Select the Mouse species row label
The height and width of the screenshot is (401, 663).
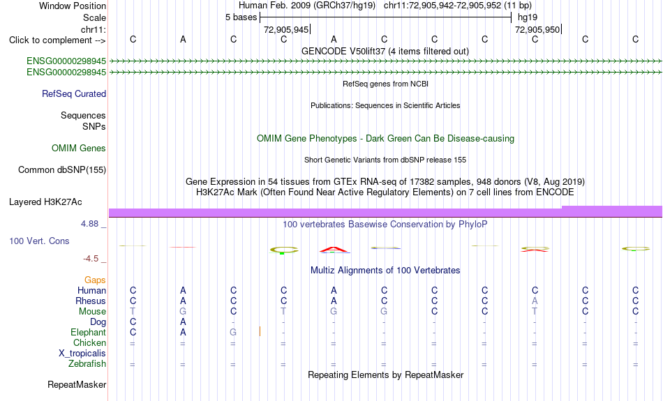click(x=92, y=312)
